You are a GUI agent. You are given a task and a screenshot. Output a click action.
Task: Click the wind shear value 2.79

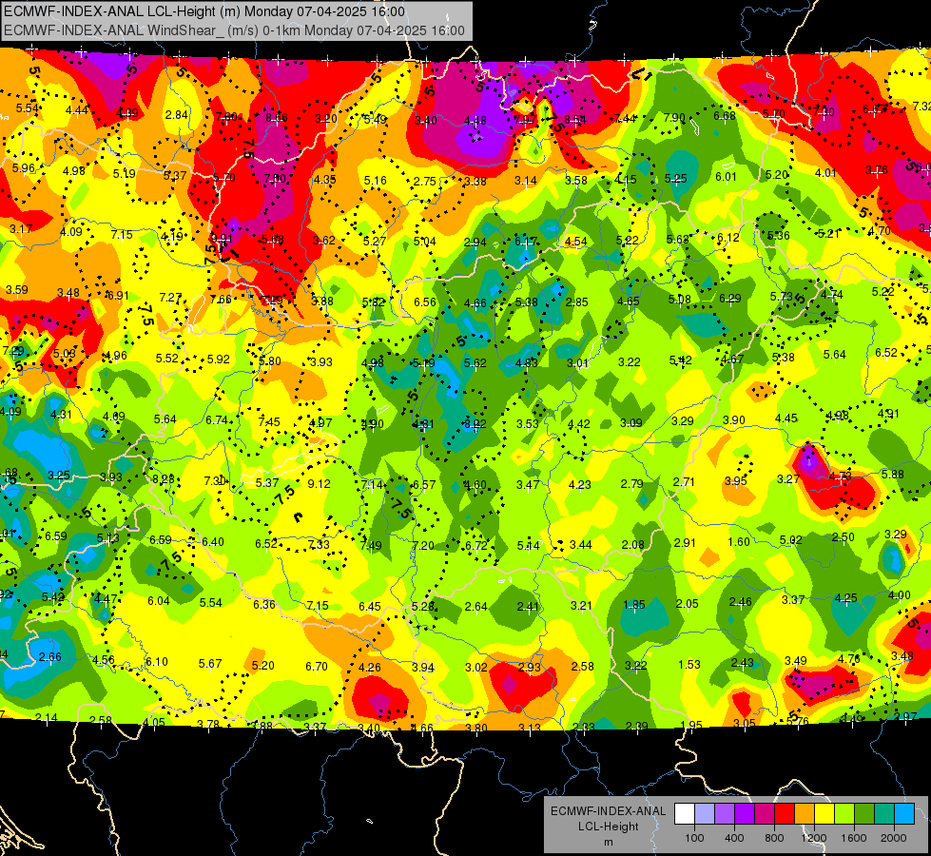[x=631, y=484]
